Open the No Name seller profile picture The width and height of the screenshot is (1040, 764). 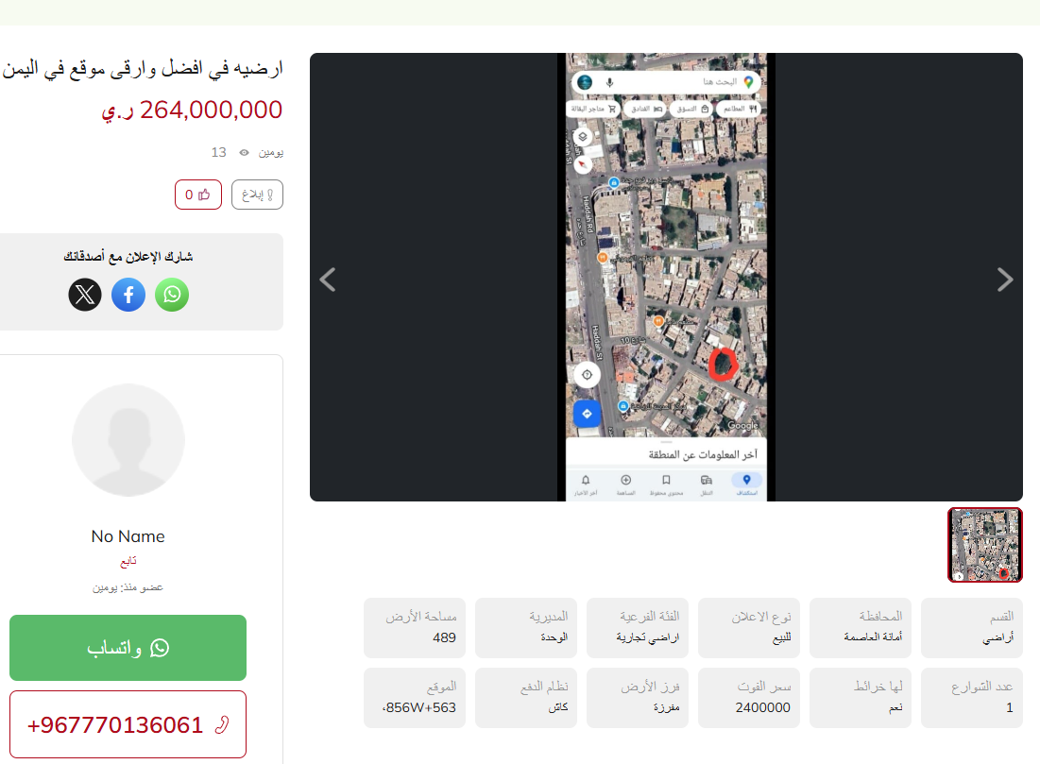pos(128,440)
